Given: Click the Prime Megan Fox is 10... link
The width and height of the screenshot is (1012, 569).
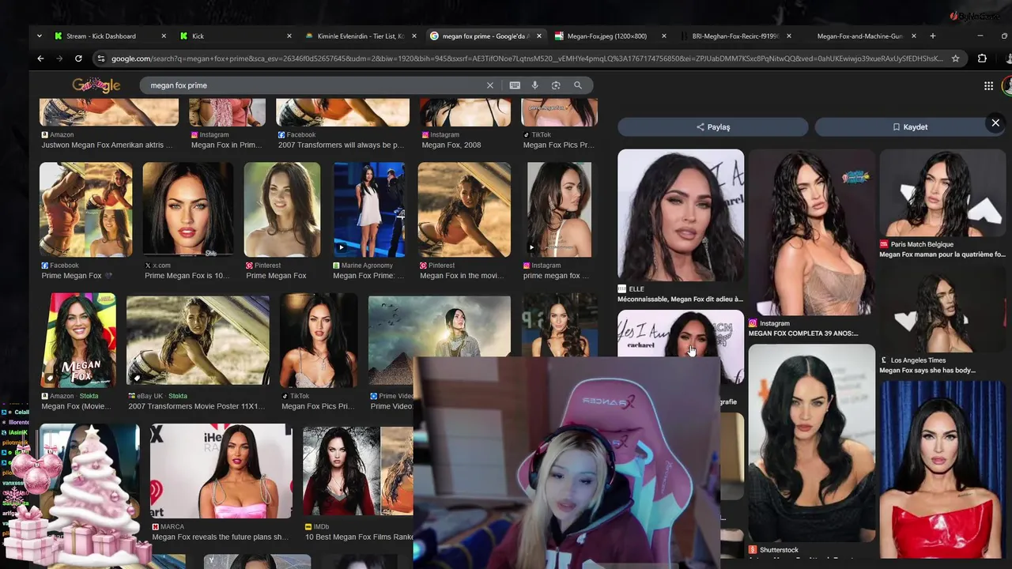Looking at the screenshot, I should pos(187,276).
